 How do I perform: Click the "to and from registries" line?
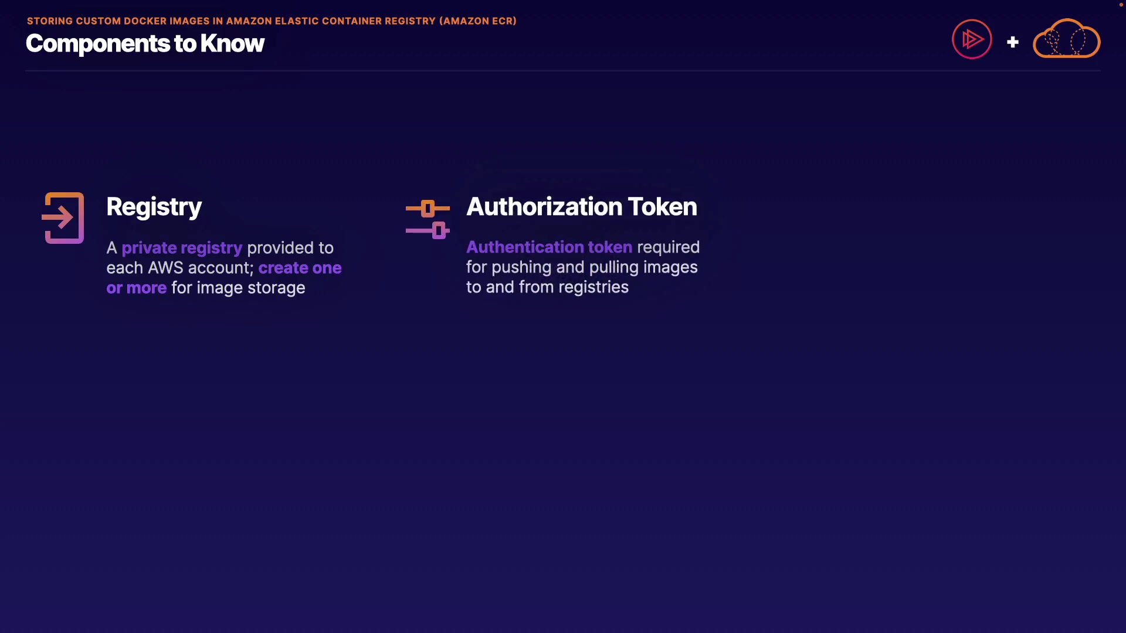[x=547, y=287]
